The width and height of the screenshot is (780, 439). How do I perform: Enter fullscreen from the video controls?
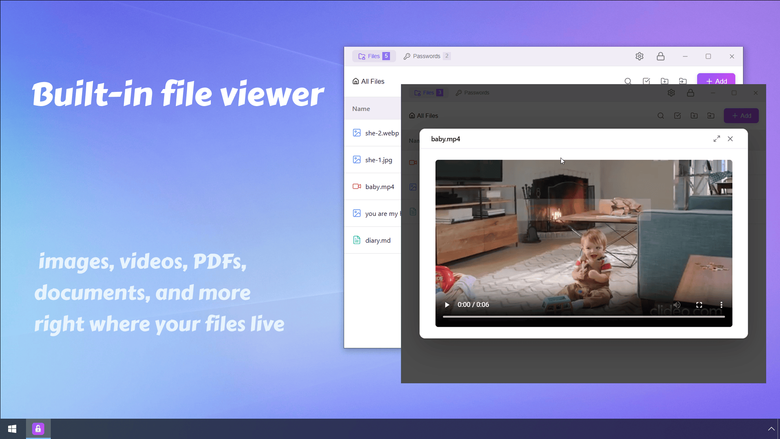coord(699,305)
